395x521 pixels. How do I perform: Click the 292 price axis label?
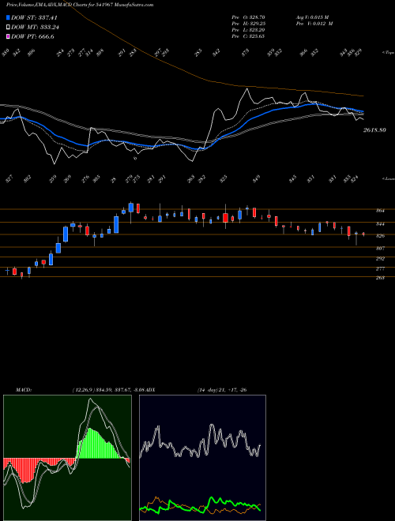pos(380,258)
